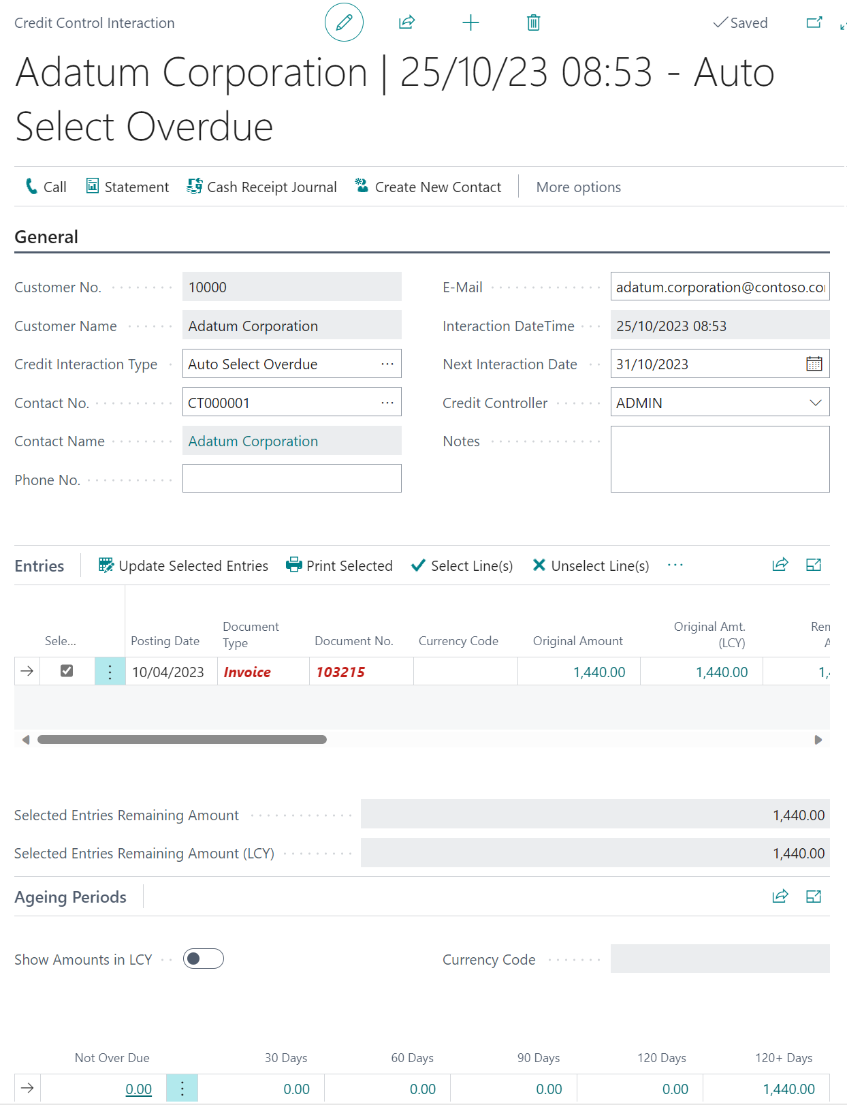
Task: Click Print Selected
Action: pos(339,565)
